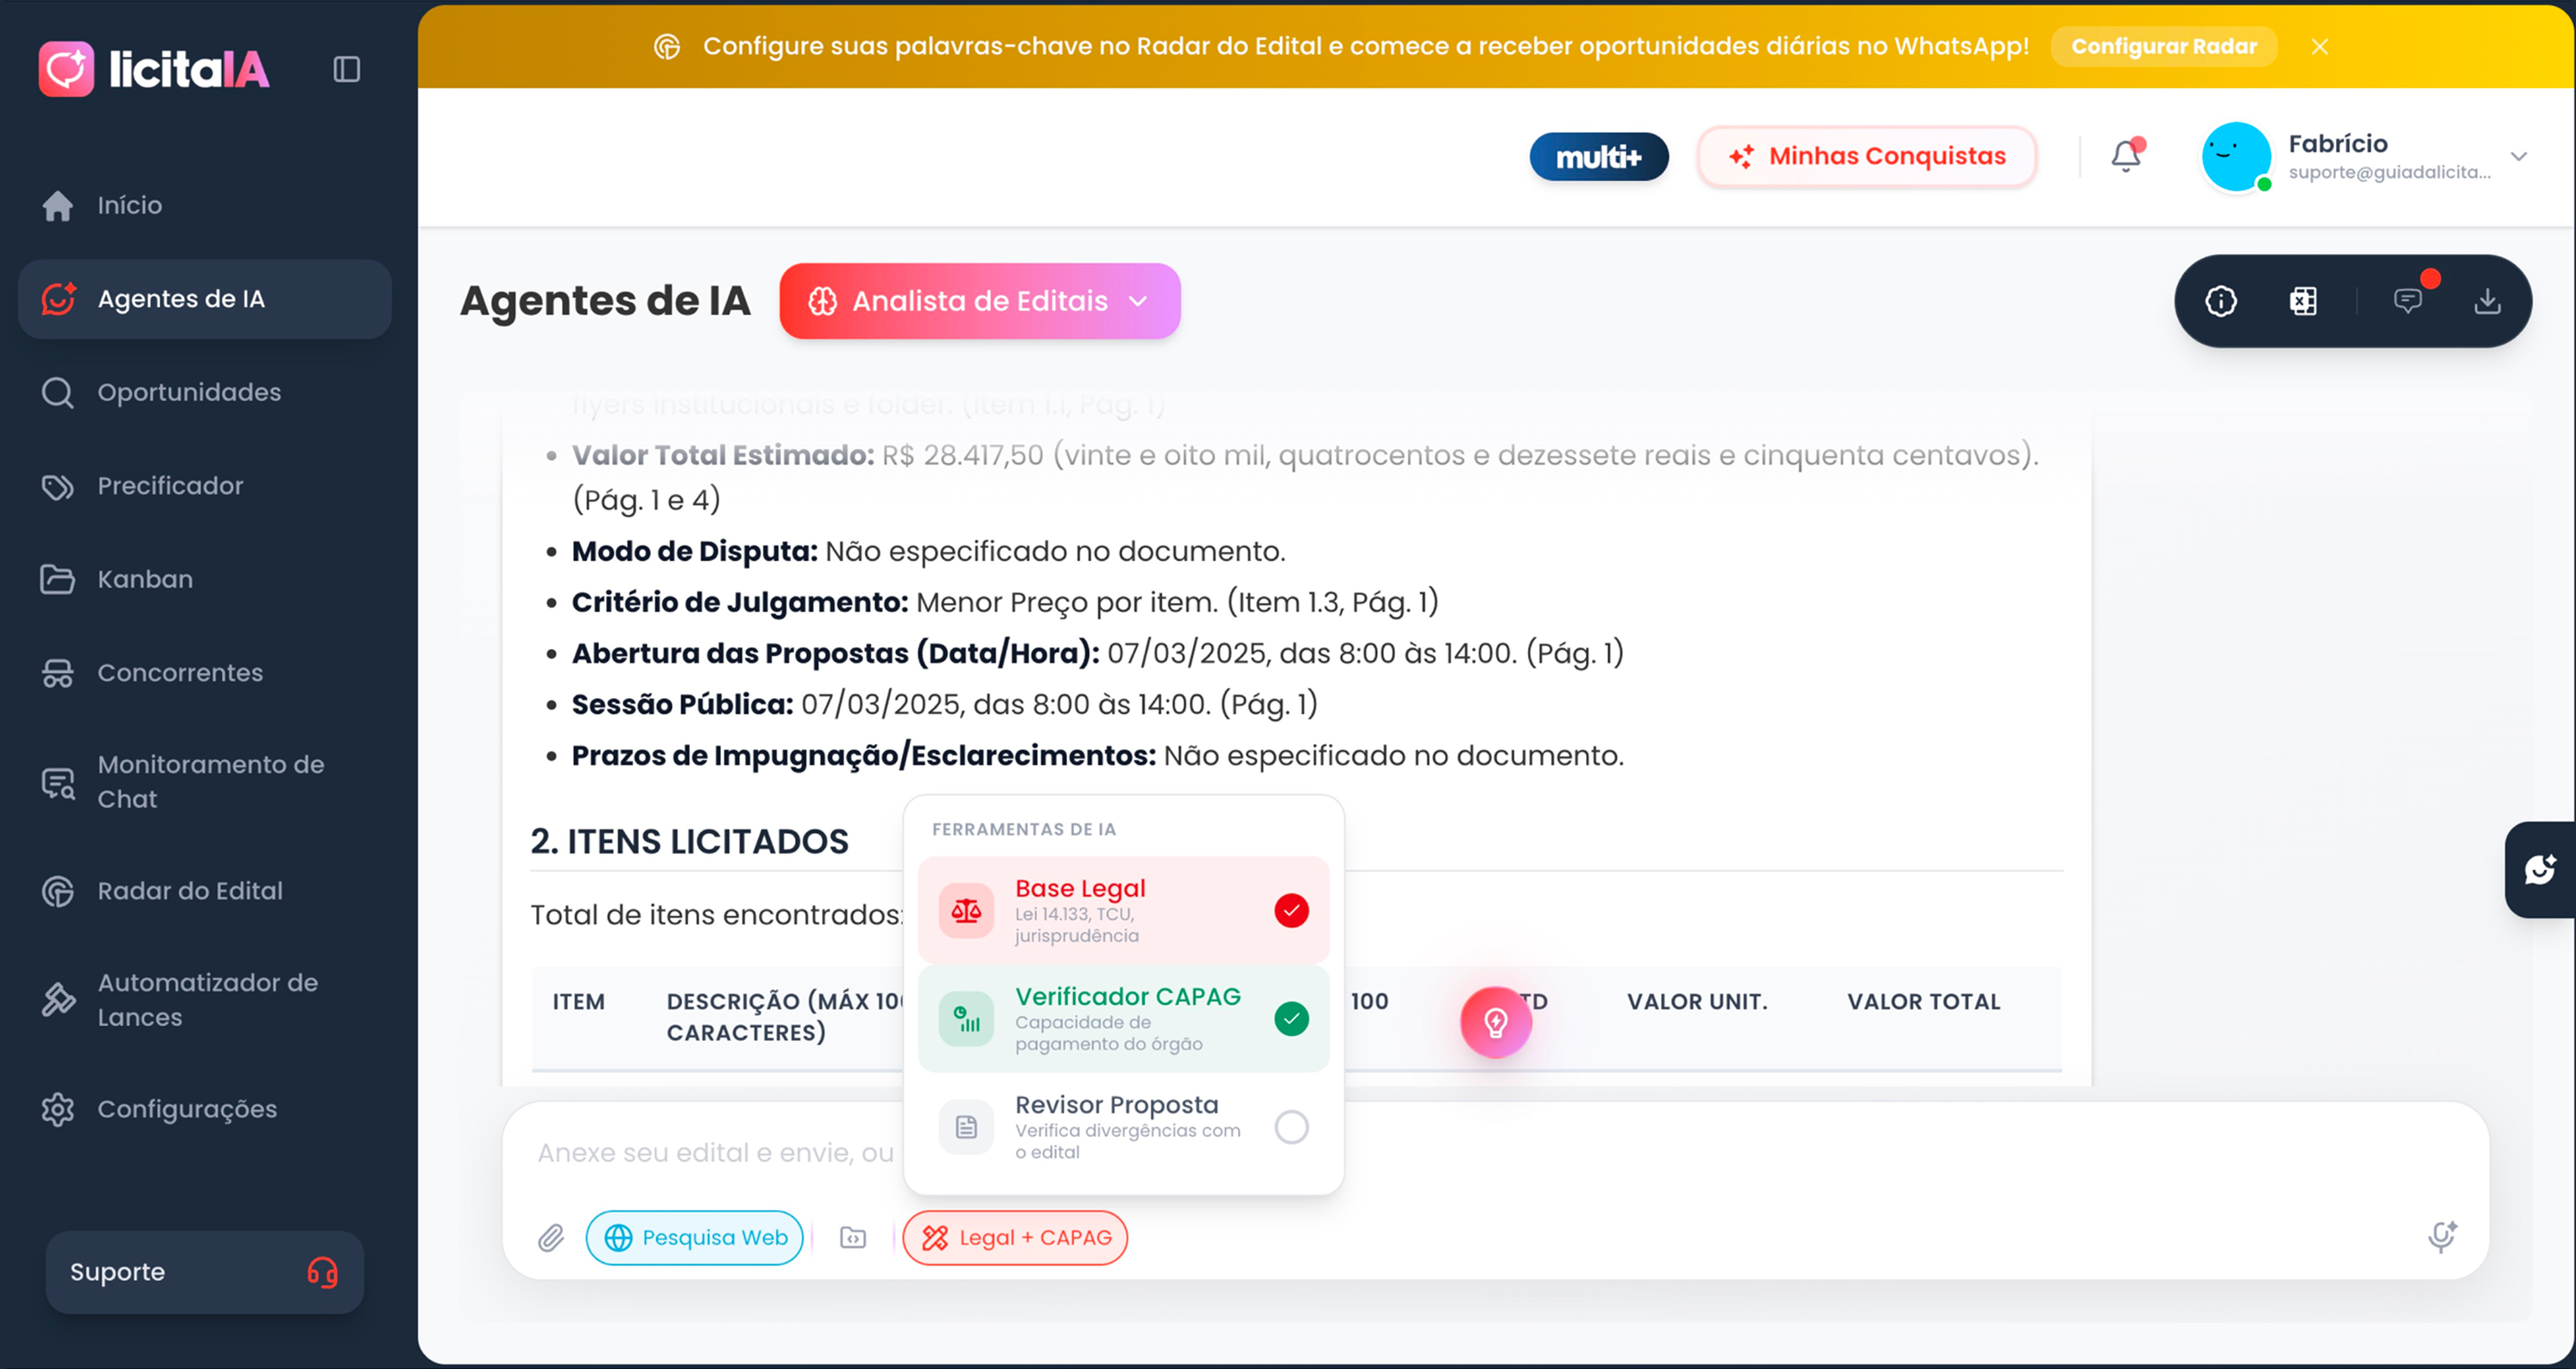Open the floating chat assistant tab
2576x1369 pixels.
point(2539,870)
